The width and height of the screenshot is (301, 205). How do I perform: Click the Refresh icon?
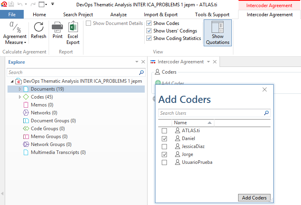point(39,27)
